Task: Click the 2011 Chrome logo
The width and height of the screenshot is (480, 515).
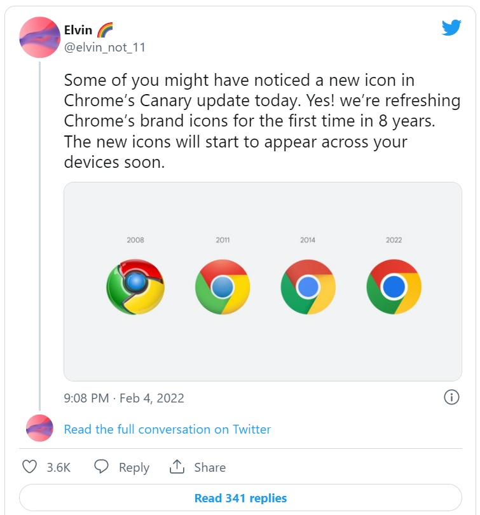Action: pyautogui.click(x=223, y=287)
